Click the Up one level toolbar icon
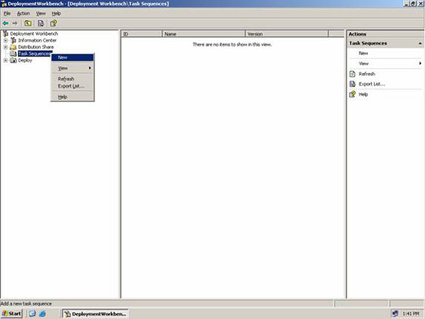Image resolution: width=425 pixels, height=319 pixels. click(x=28, y=23)
